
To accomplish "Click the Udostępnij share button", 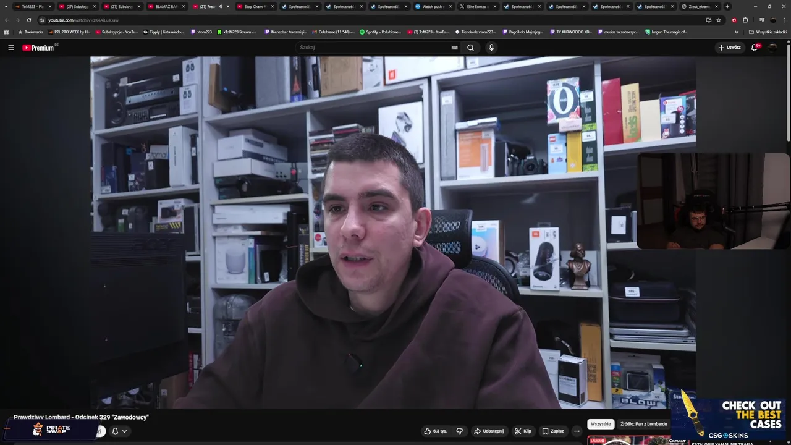I will click(488, 431).
